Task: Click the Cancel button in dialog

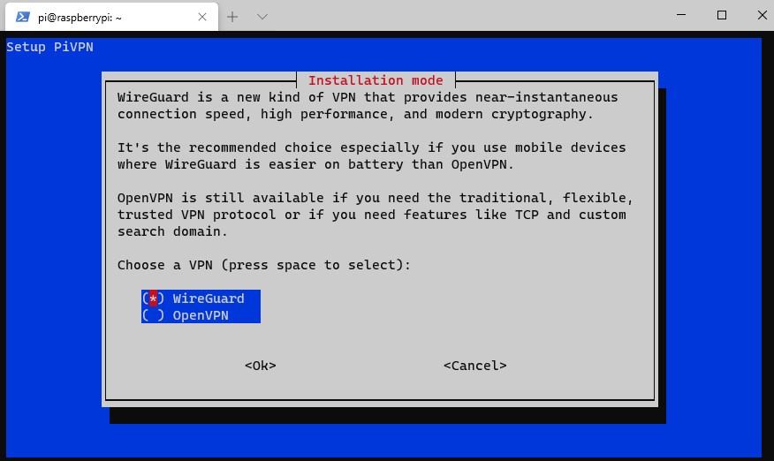Action: coord(474,366)
